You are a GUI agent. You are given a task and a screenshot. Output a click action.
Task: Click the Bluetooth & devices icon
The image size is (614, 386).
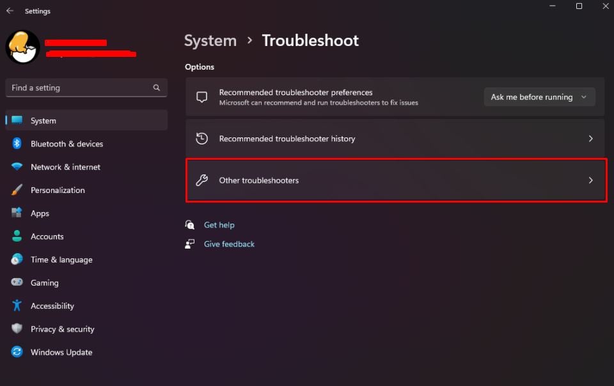(17, 144)
